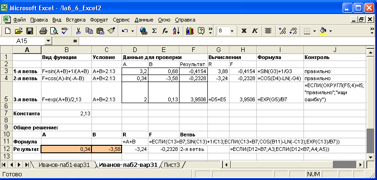Click the Office Assistant help icon
The width and height of the screenshot is (377, 180).
click(201, 31)
